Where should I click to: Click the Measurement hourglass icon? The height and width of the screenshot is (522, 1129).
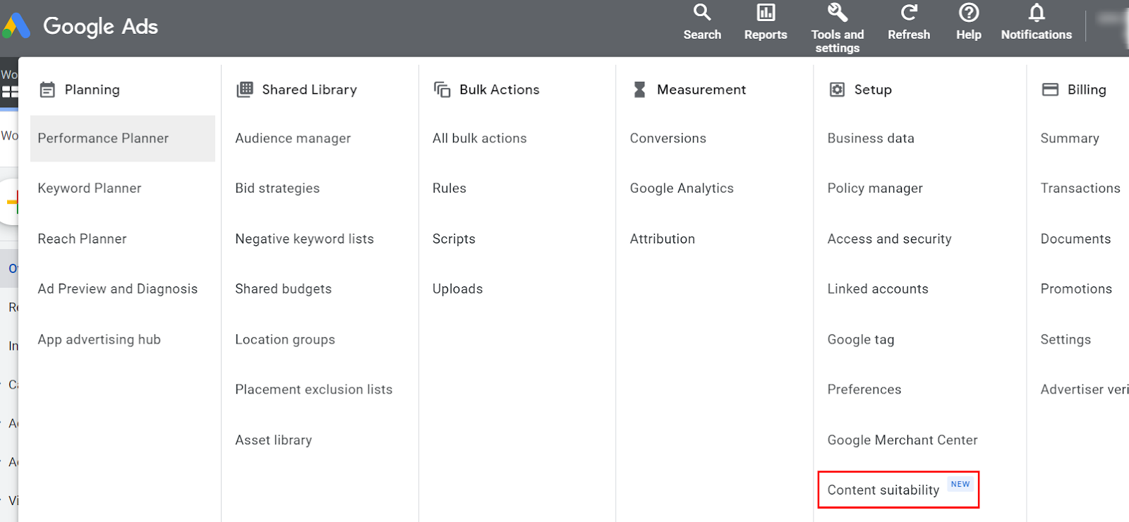[639, 90]
